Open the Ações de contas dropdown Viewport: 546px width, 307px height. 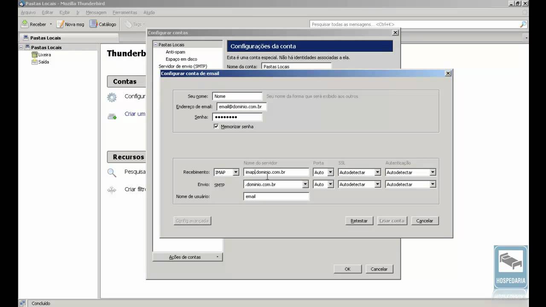[187, 257]
